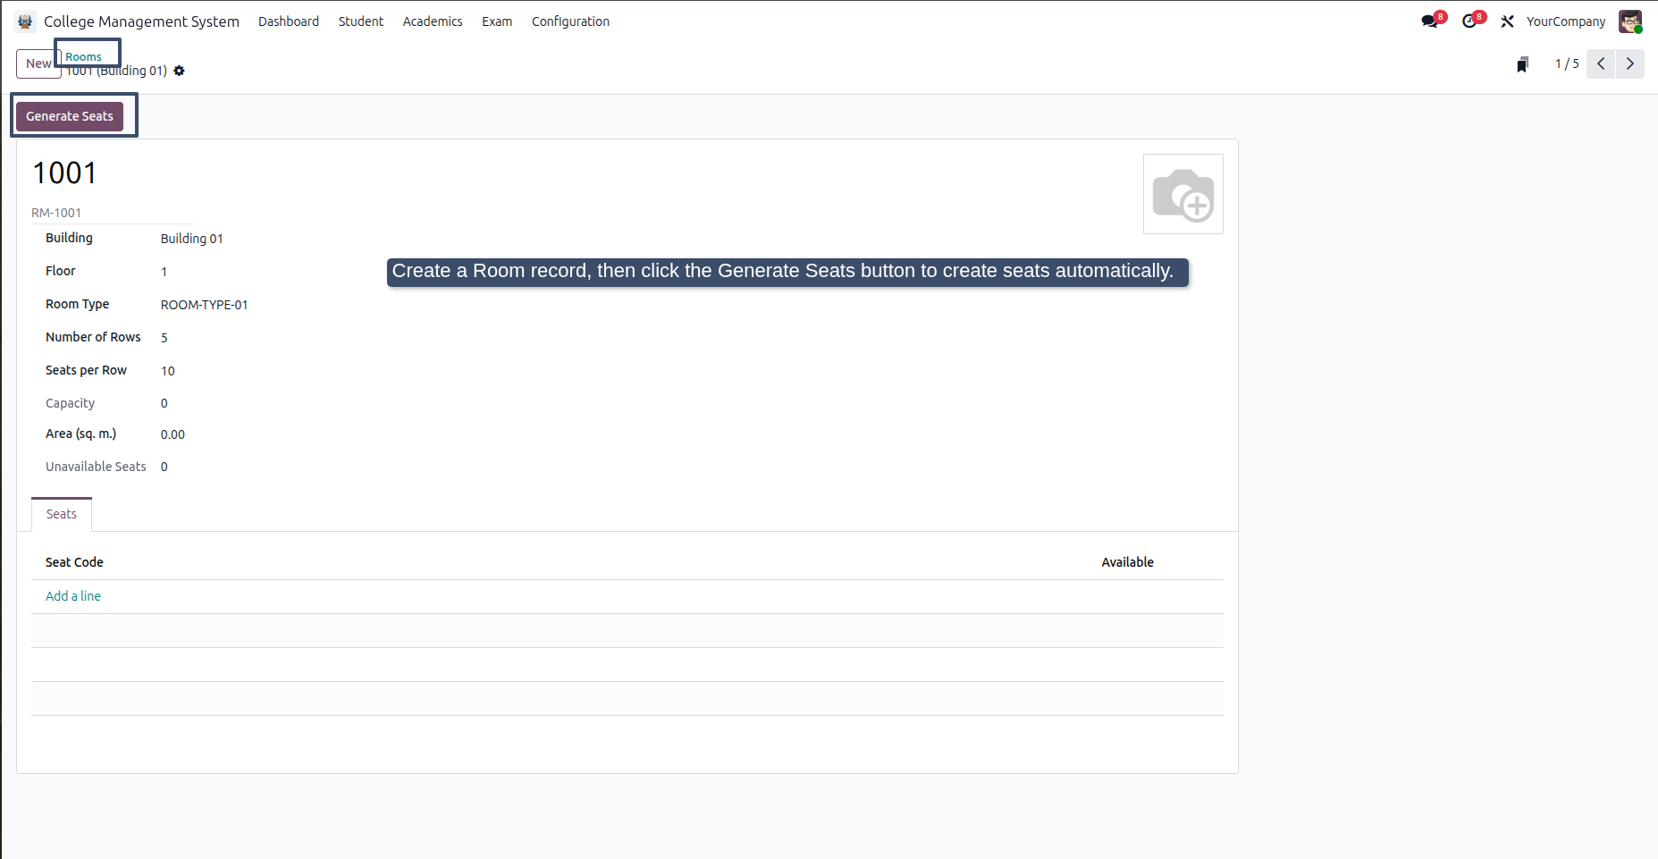Select the Seats tab

click(62, 514)
